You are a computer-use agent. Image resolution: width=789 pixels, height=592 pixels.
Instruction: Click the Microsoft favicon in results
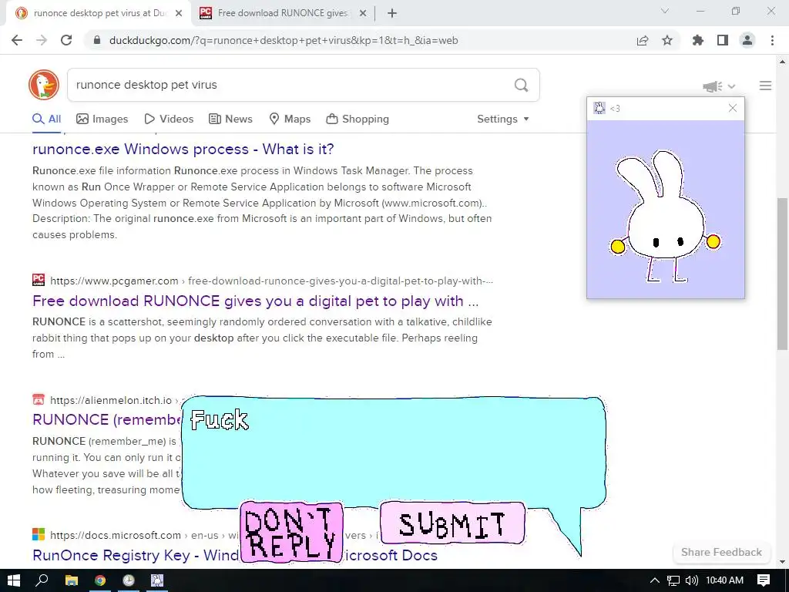tap(39, 534)
